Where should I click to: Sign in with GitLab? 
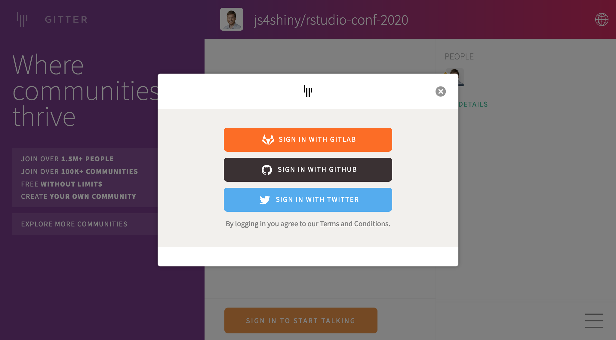click(308, 140)
